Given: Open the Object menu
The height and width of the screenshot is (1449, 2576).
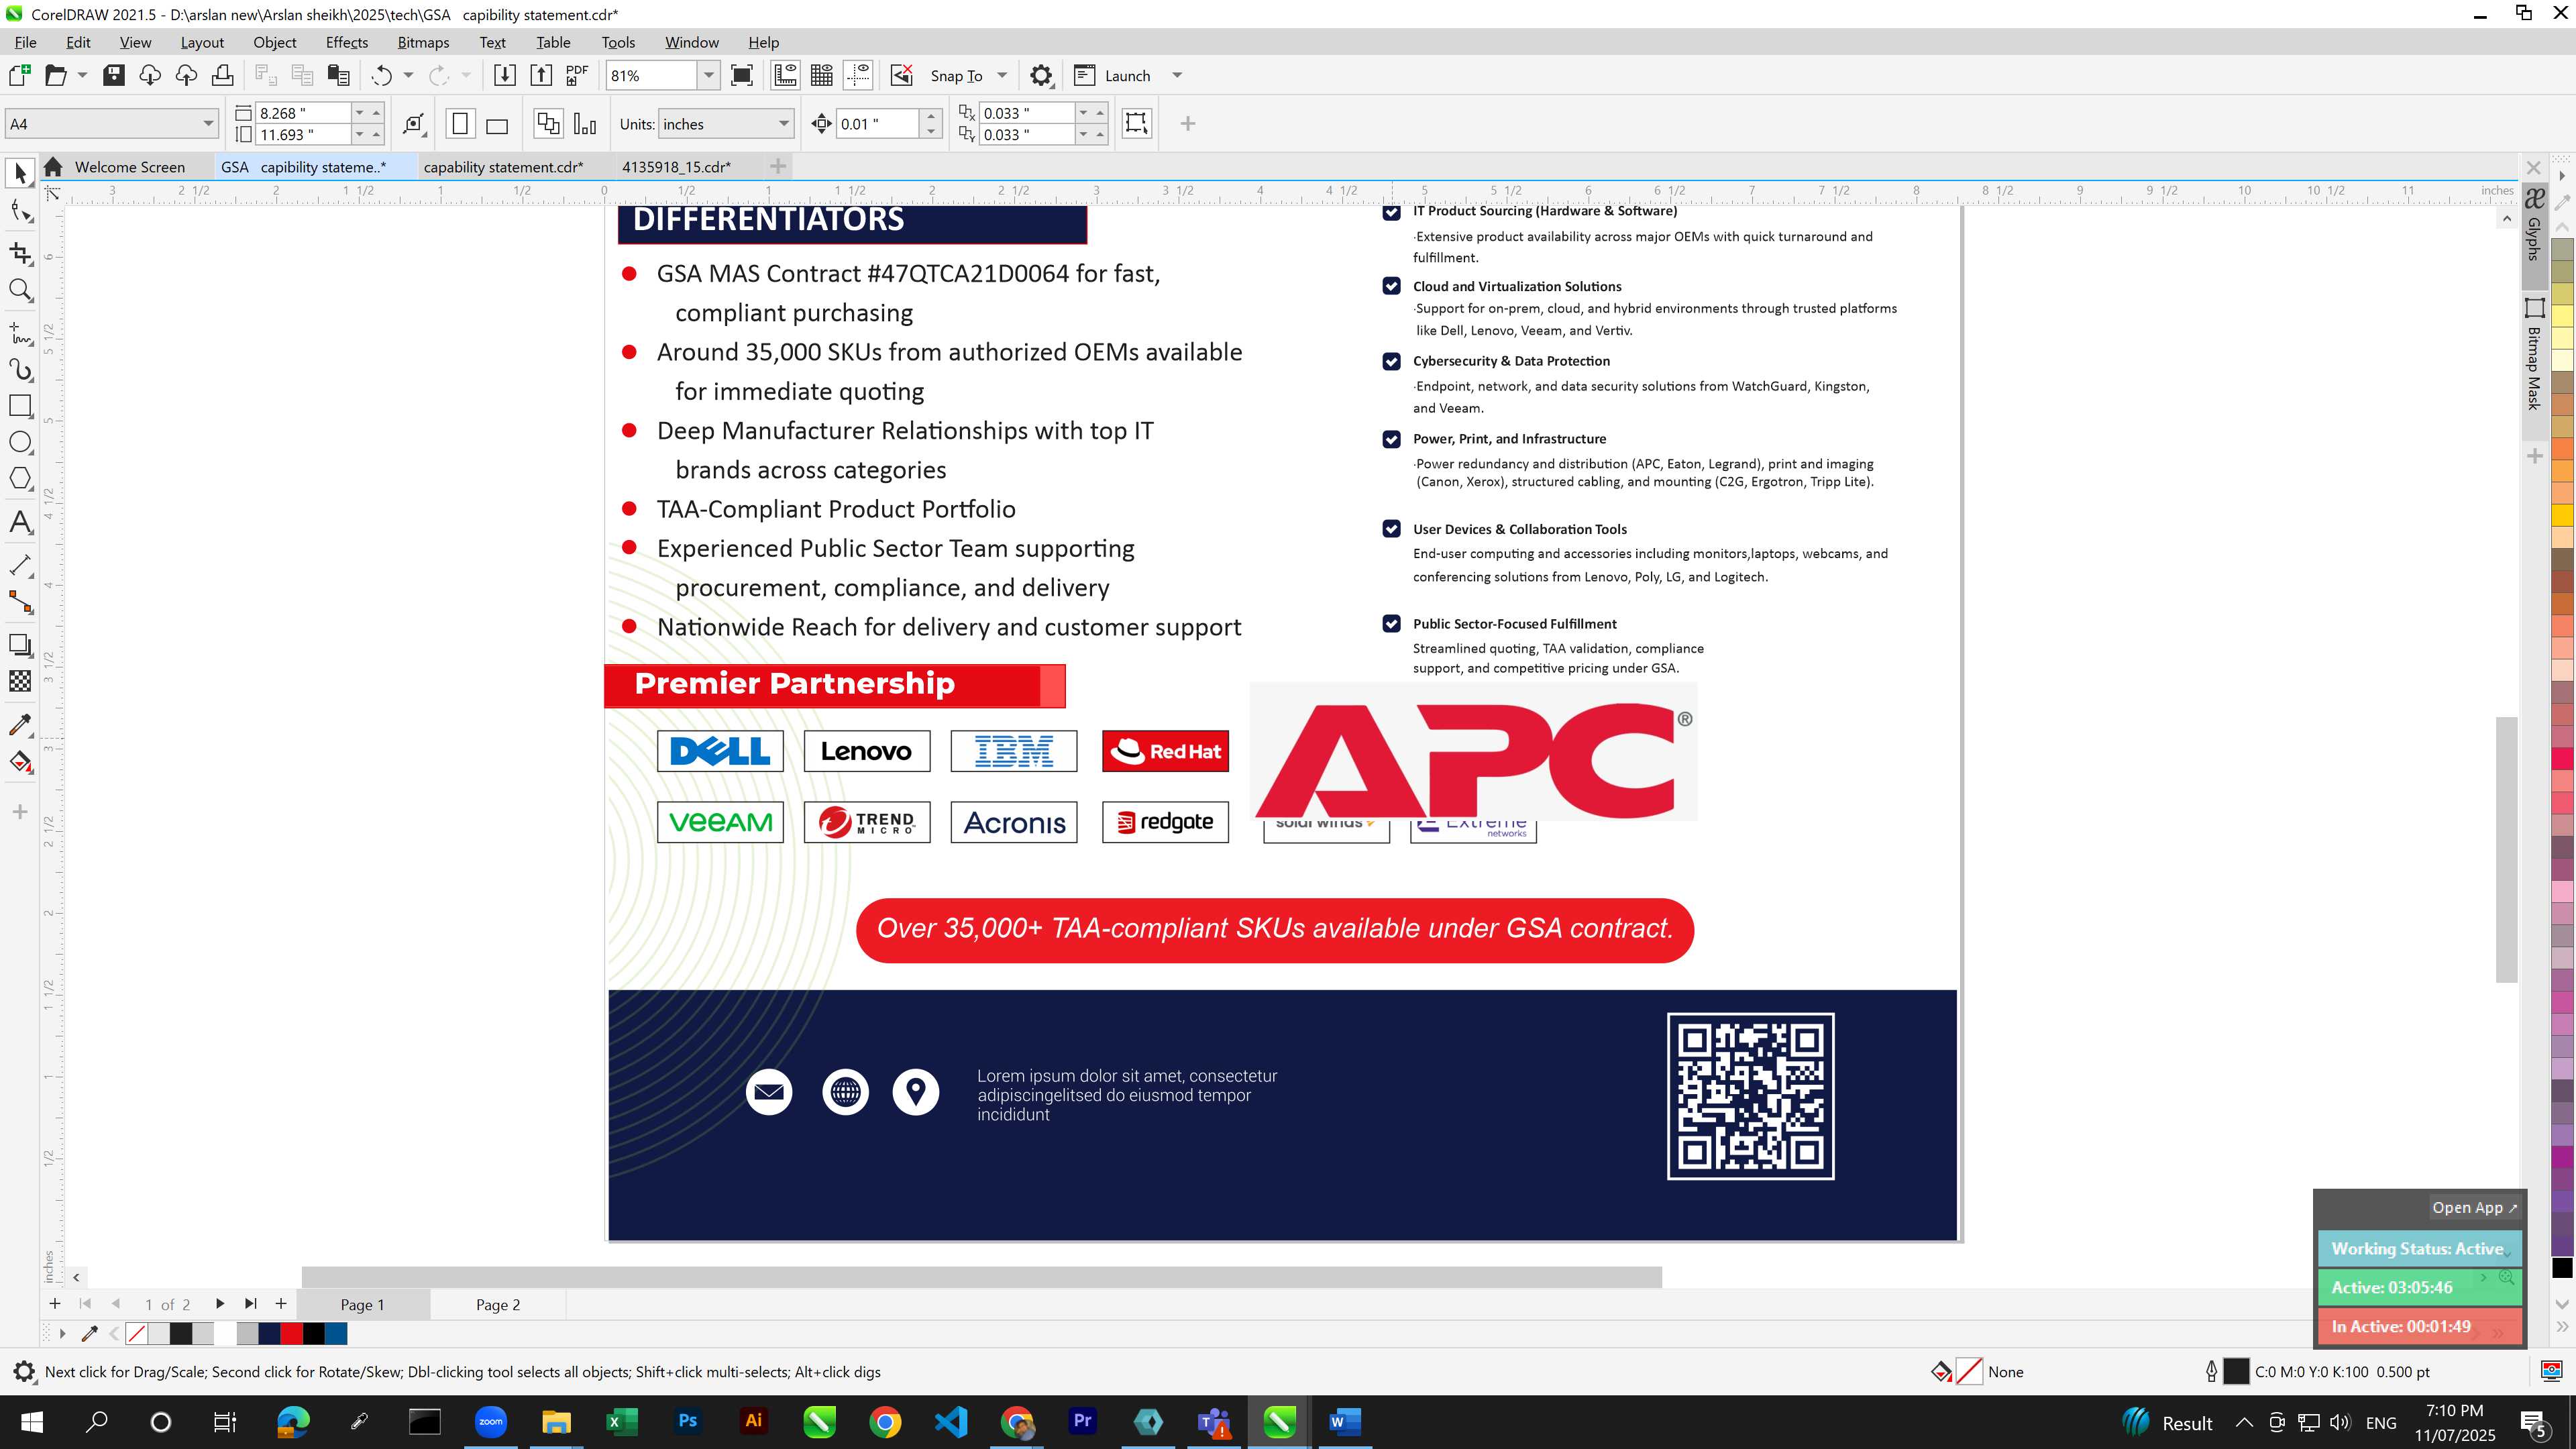Looking at the screenshot, I should tap(274, 42).
